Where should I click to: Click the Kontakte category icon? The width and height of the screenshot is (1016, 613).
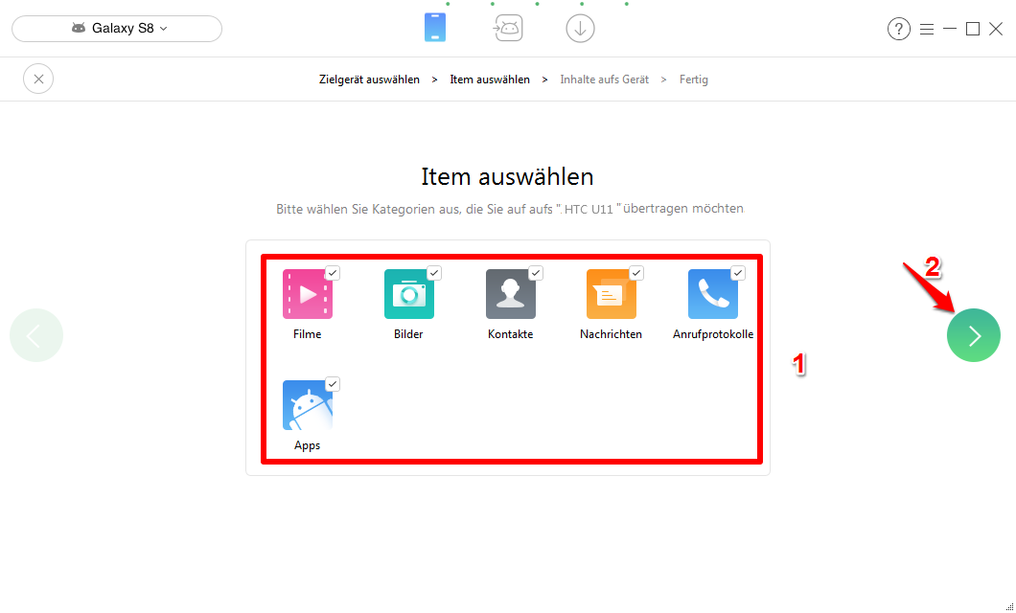510,295
